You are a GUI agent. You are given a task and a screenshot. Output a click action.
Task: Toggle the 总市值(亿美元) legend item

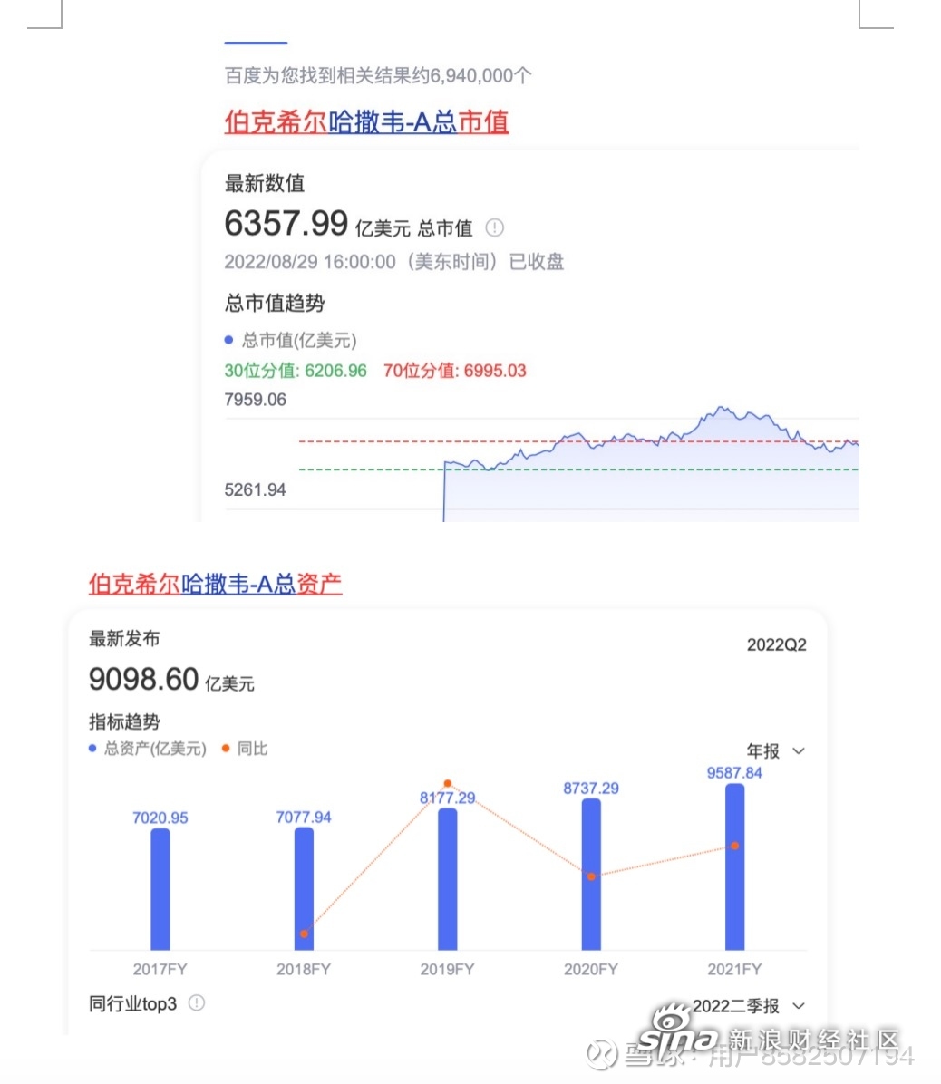[290, 340]
